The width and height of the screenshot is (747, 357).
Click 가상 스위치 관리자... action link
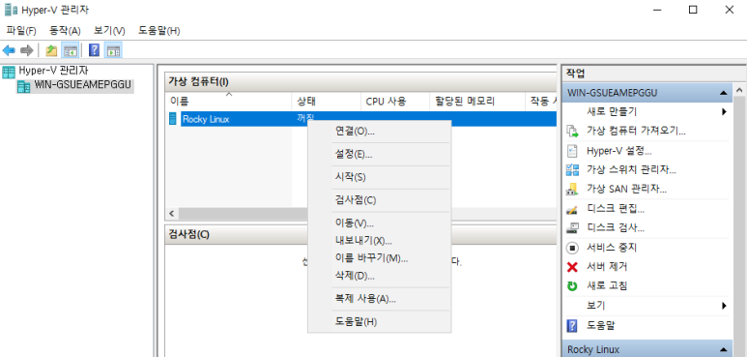pos(631,169)
